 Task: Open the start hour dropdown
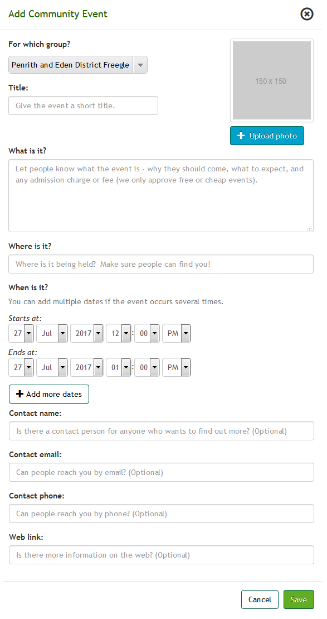click(119, 333)
